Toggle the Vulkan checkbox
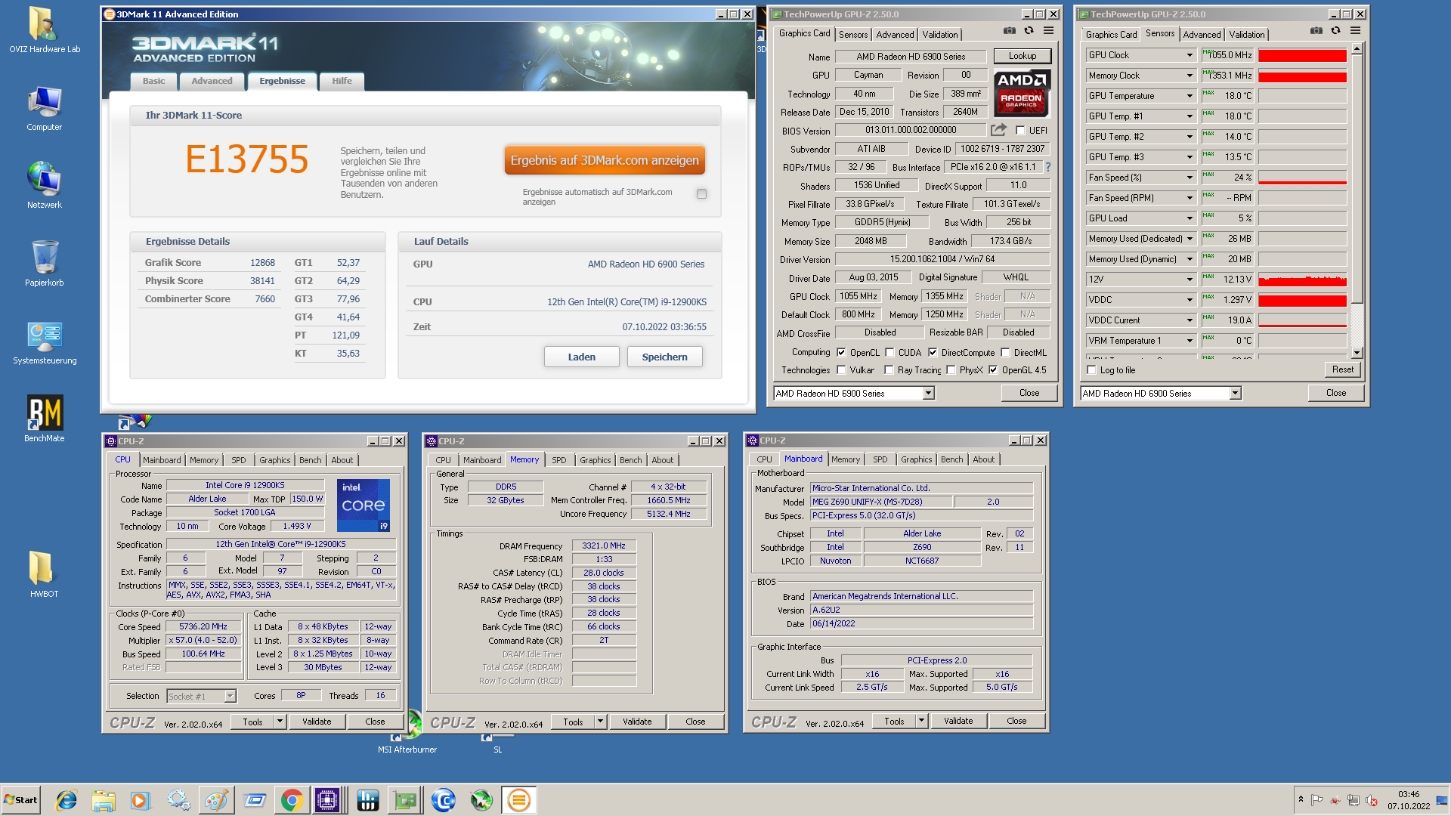Image resolution: width=1451 pixels, height=816 pixels. coord(841,369)
